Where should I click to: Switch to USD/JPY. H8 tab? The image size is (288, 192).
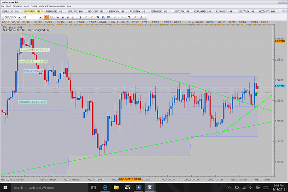click(96, 12)
